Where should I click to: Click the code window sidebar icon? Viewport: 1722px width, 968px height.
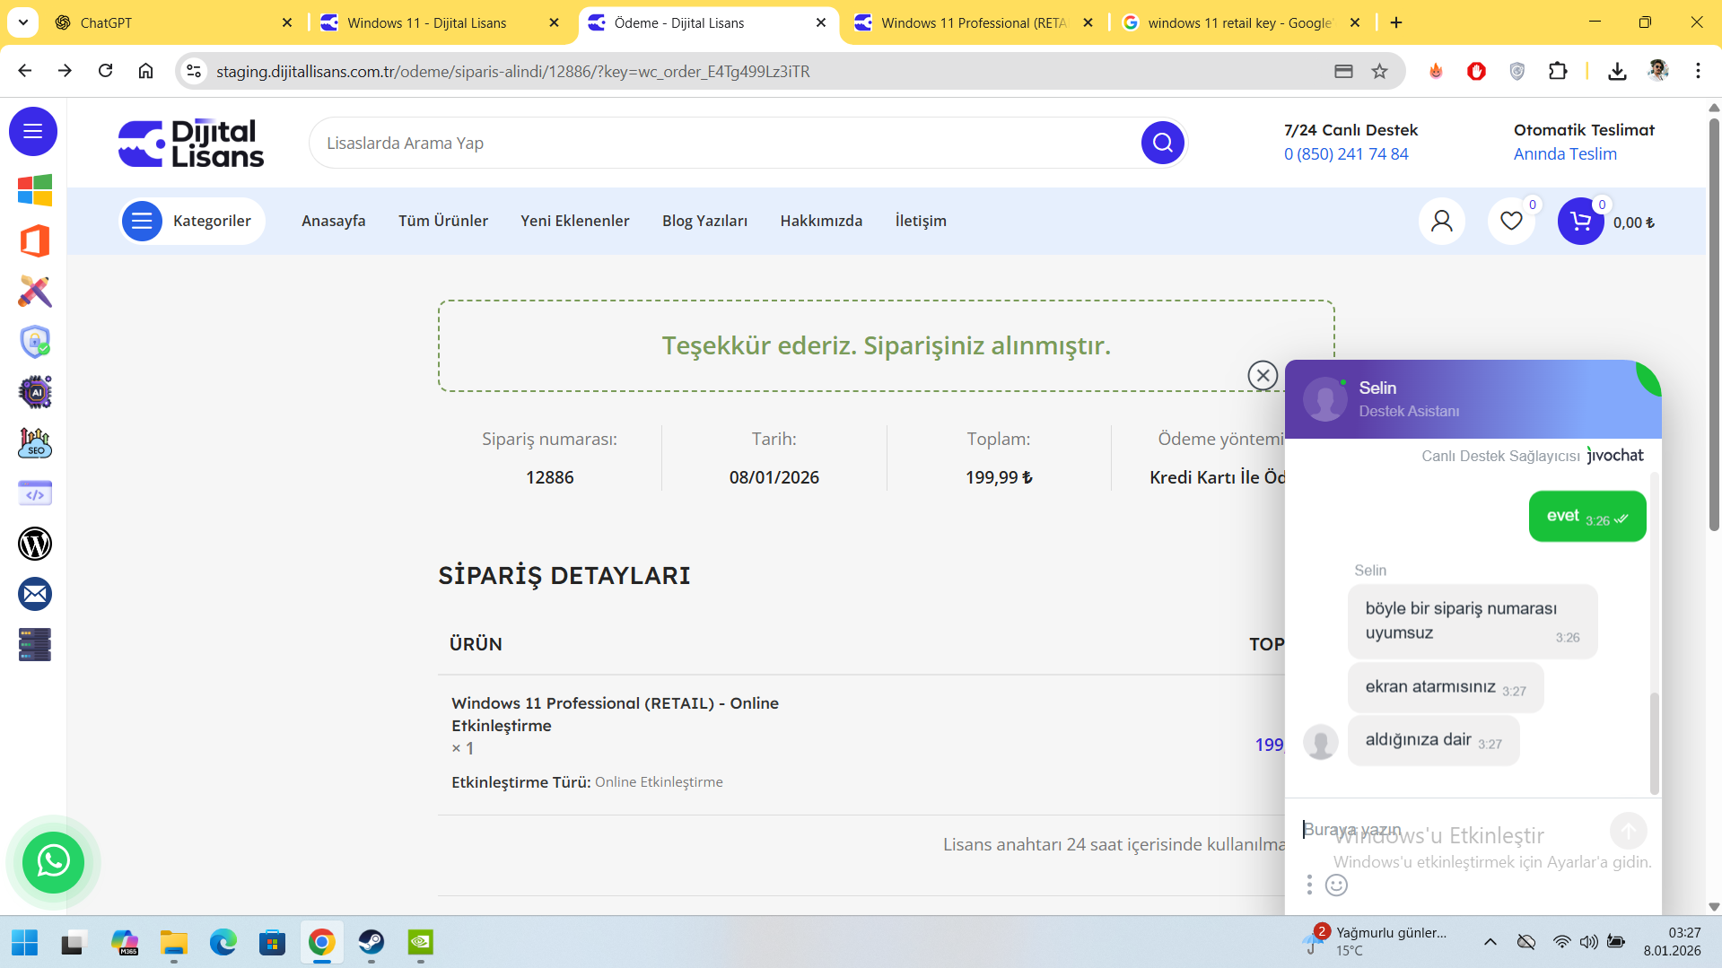[35, 493]
